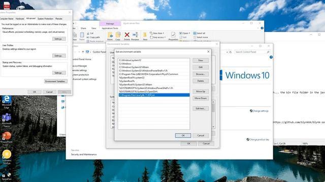Click Select none in Explorer ribbon
The width and height of the screenshot is (325, 182).
201,37
